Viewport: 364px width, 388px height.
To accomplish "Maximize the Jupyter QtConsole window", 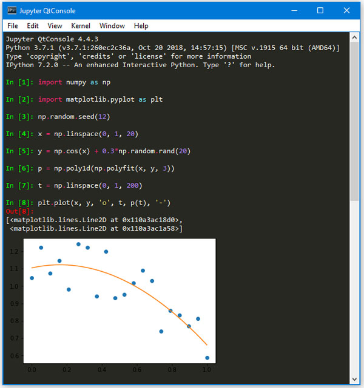I will [x=320, y=11].
